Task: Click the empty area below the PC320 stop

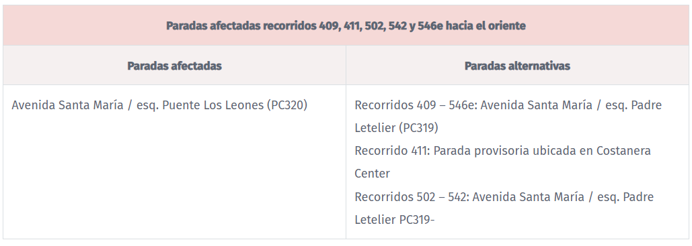Action: coord(174,176)
